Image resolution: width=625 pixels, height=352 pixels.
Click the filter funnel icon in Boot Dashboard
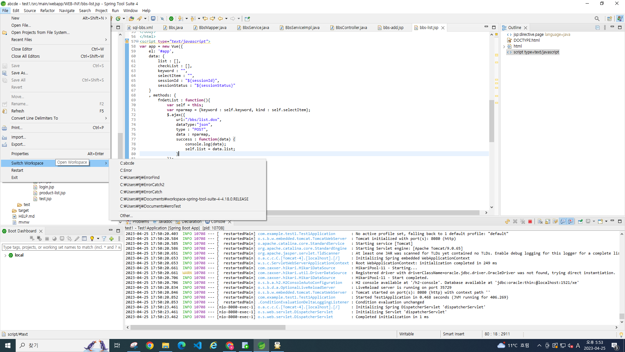104,239
